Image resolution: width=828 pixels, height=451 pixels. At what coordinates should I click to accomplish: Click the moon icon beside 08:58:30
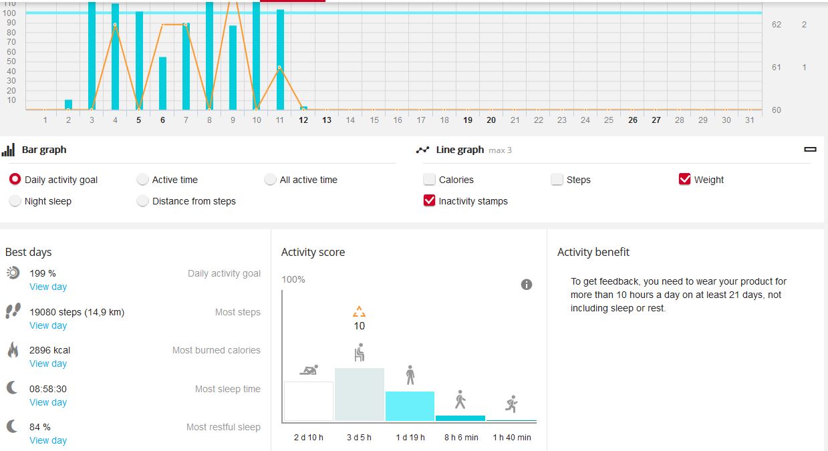click(13, 388)
